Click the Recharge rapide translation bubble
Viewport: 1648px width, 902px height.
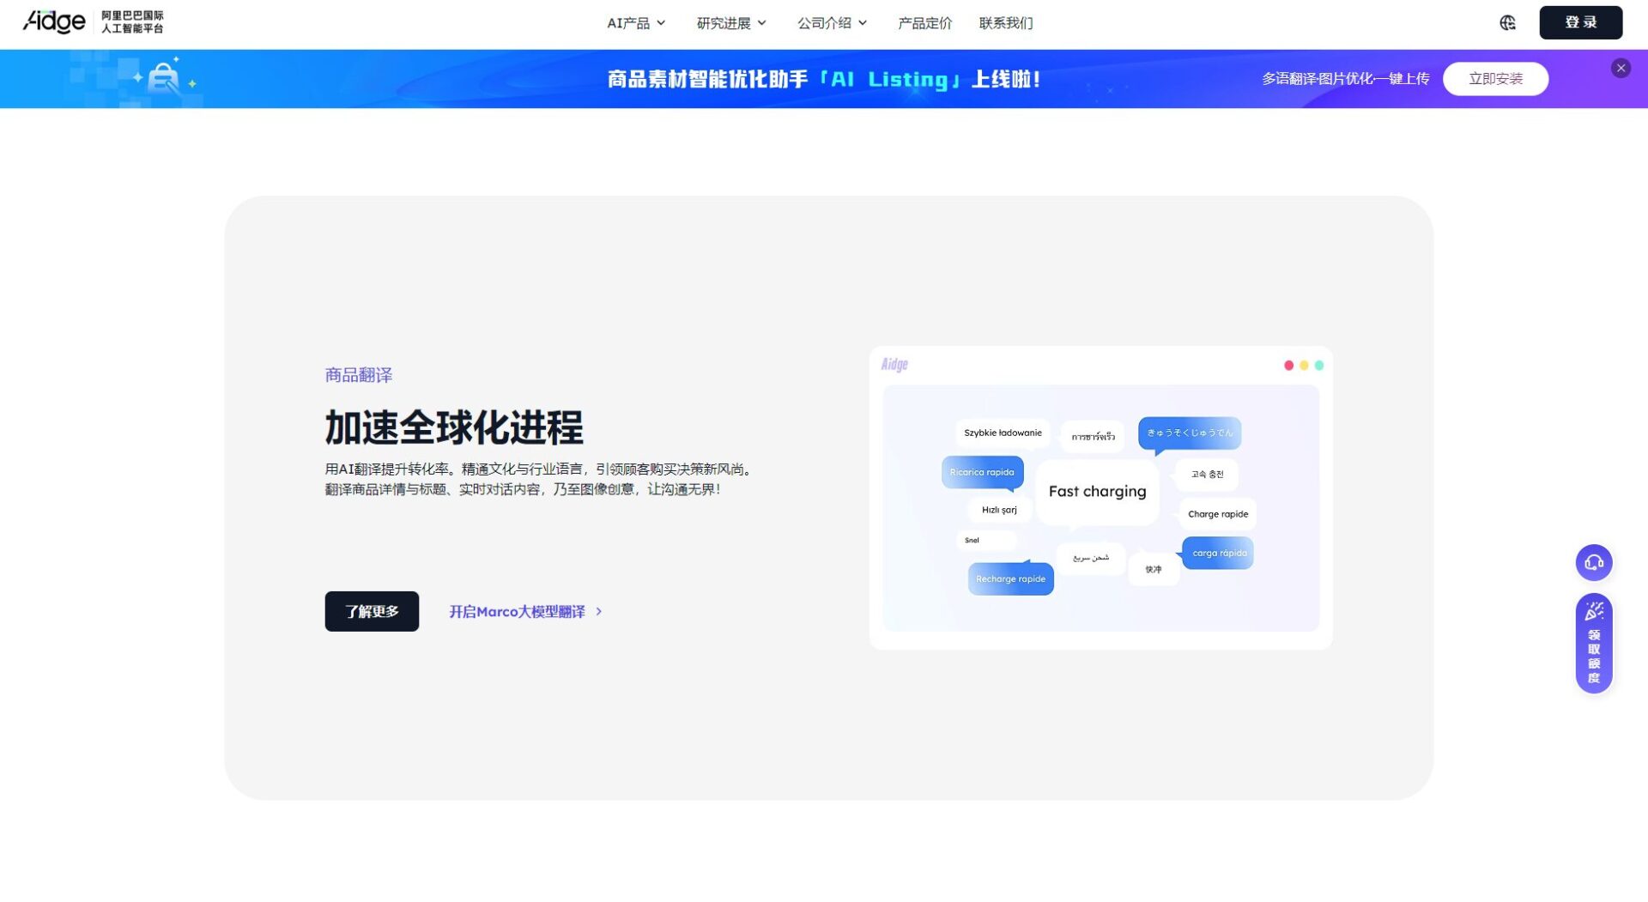pos(1010,578)
